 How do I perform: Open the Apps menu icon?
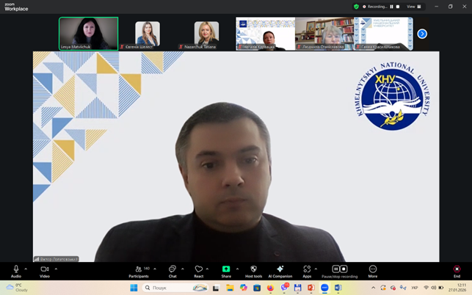tap(307, 269)
